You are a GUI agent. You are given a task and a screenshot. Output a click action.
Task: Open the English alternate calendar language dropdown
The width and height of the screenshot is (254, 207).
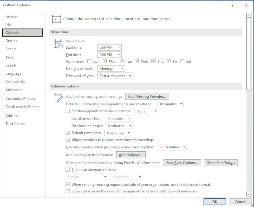click(x=87, y=177)
